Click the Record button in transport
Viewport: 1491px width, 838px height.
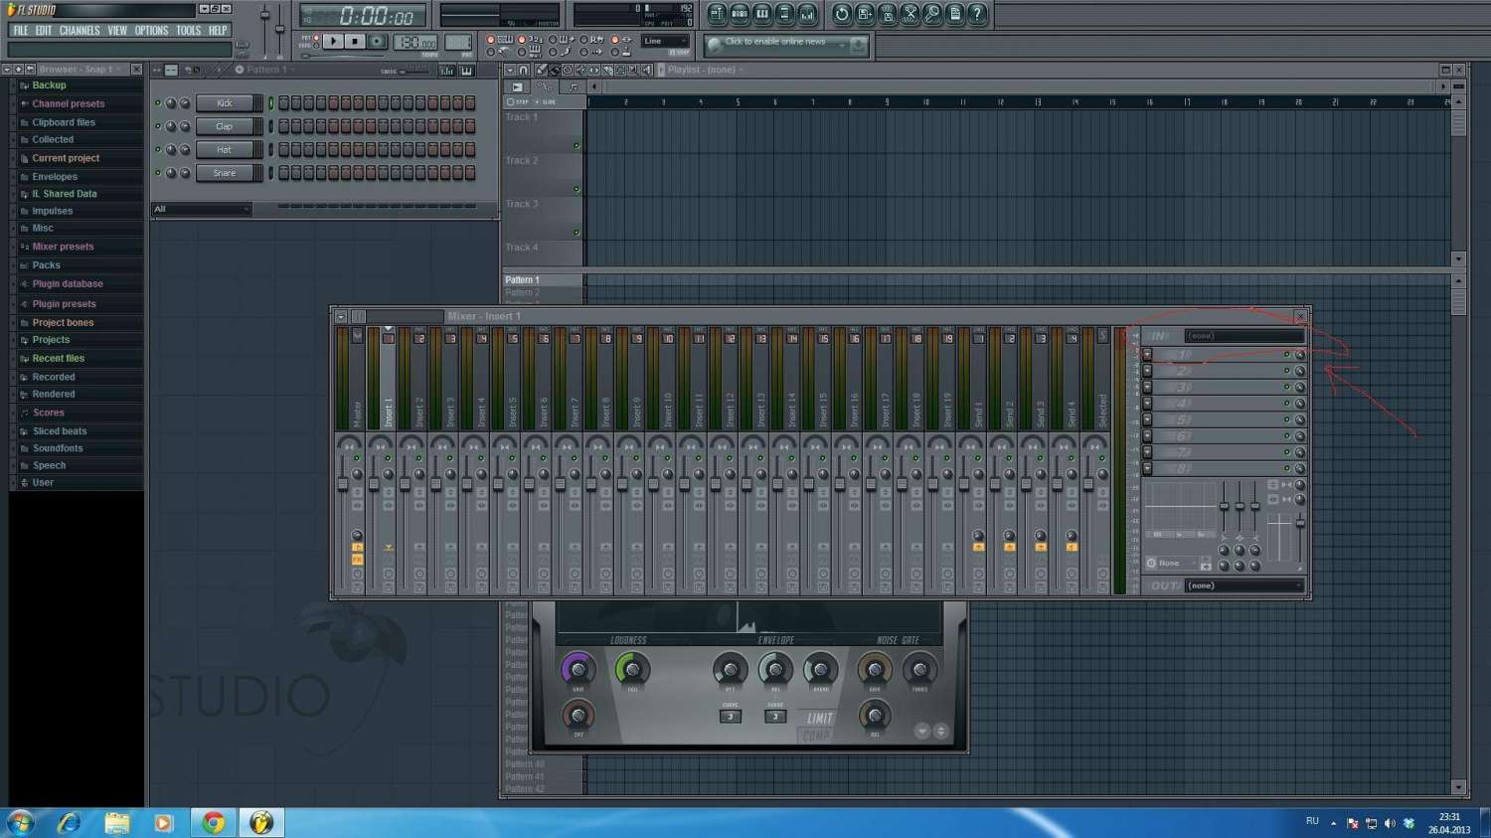click(377, 42)
